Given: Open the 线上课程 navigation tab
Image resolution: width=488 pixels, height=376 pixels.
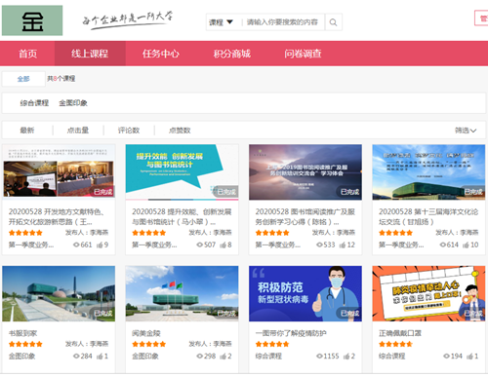Looking at the screenshot, I should (x=90, y=54).
